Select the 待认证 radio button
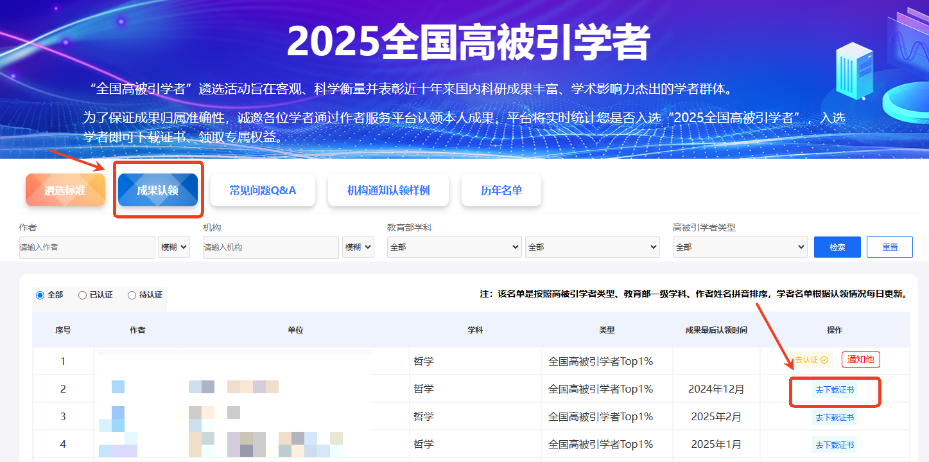 pyautogui.click(x=132, y=295)
